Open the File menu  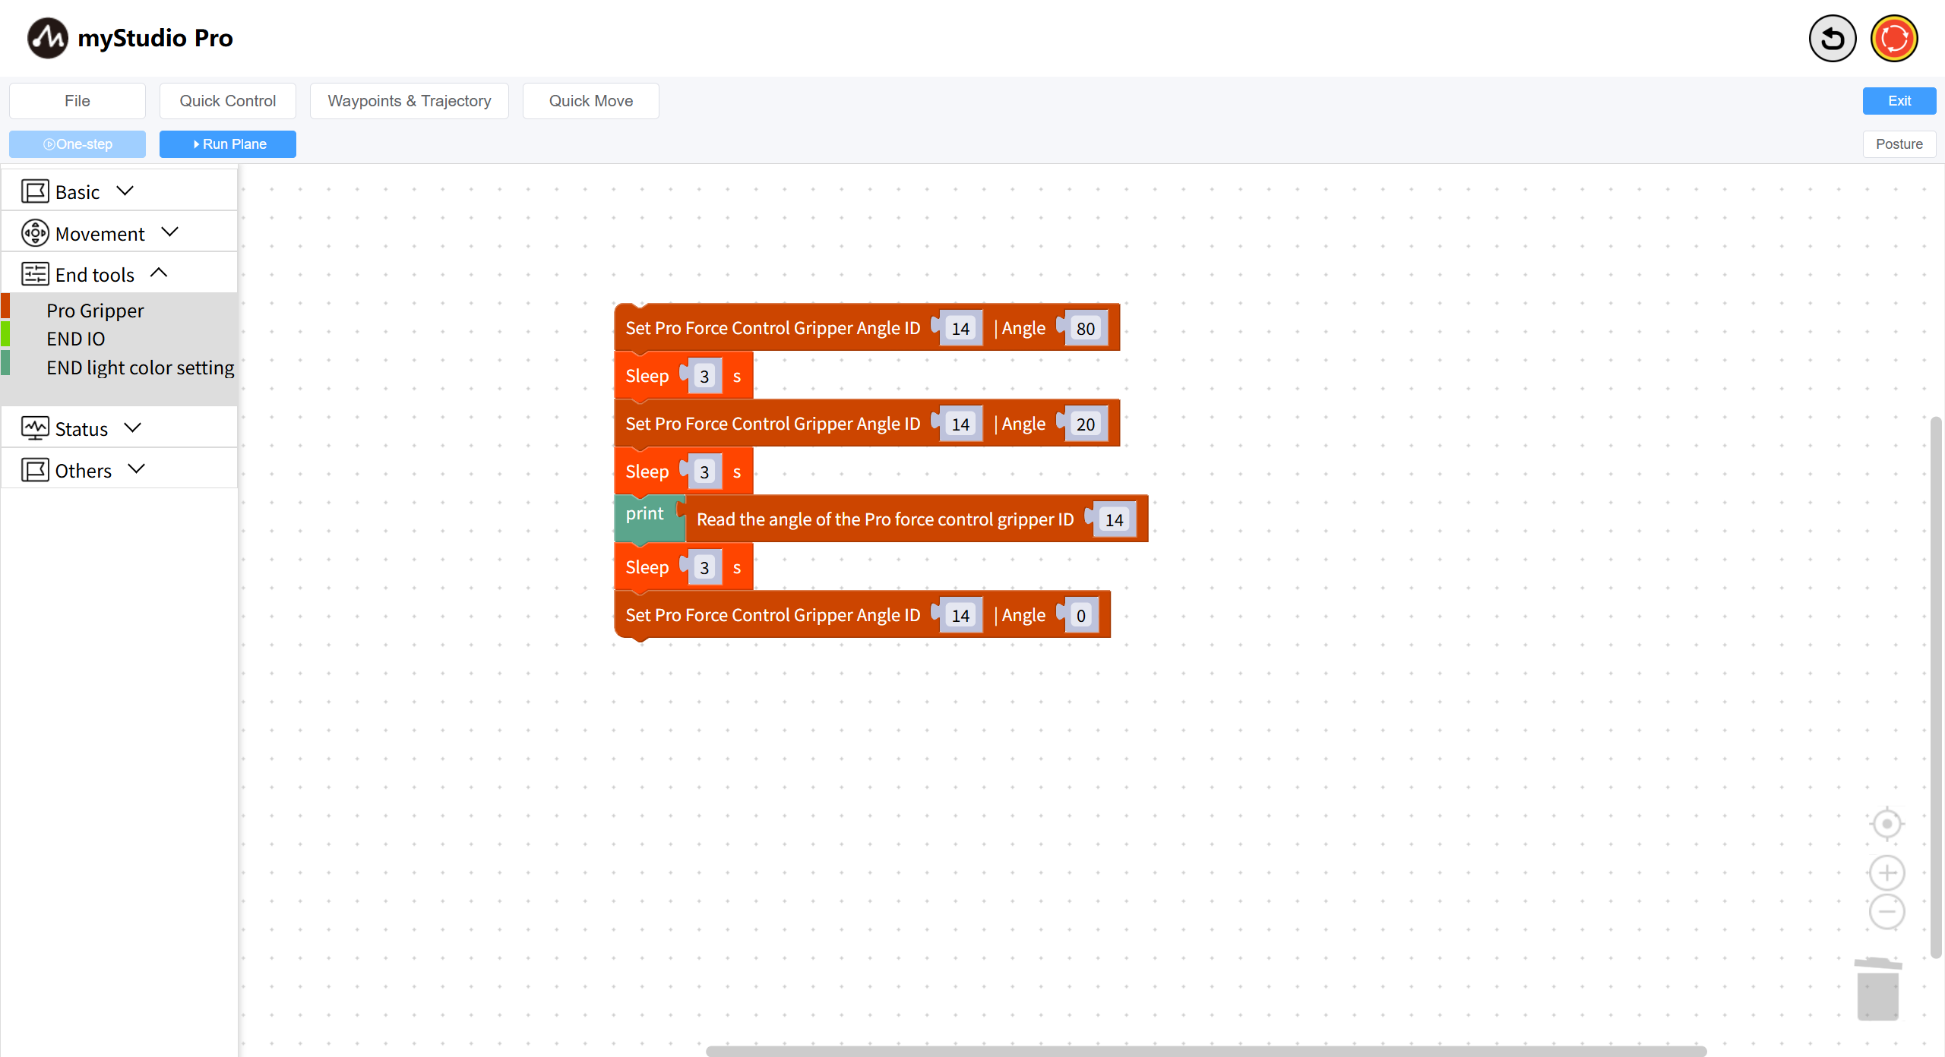(x=77, y=101)
